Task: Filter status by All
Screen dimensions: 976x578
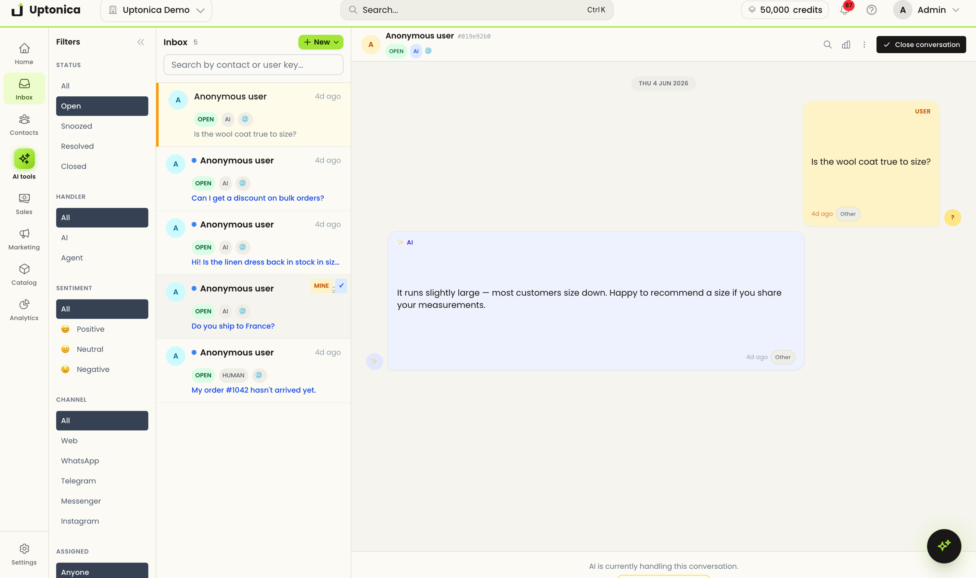Action: click(102, 86)
